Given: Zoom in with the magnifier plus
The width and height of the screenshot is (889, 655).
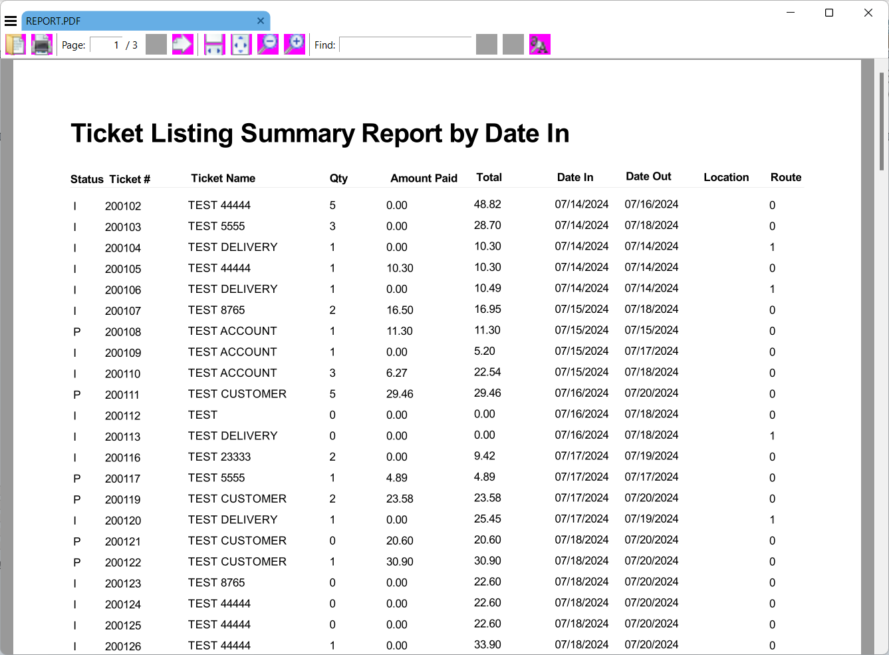Looking at the screenshot, I should click(295, 45).
